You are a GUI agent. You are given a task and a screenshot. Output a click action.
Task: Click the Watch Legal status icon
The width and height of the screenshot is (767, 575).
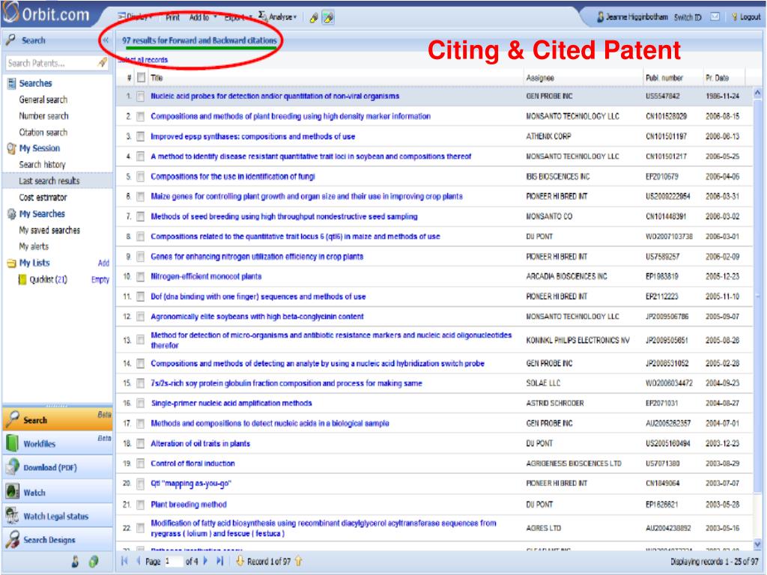coord(12,515)
